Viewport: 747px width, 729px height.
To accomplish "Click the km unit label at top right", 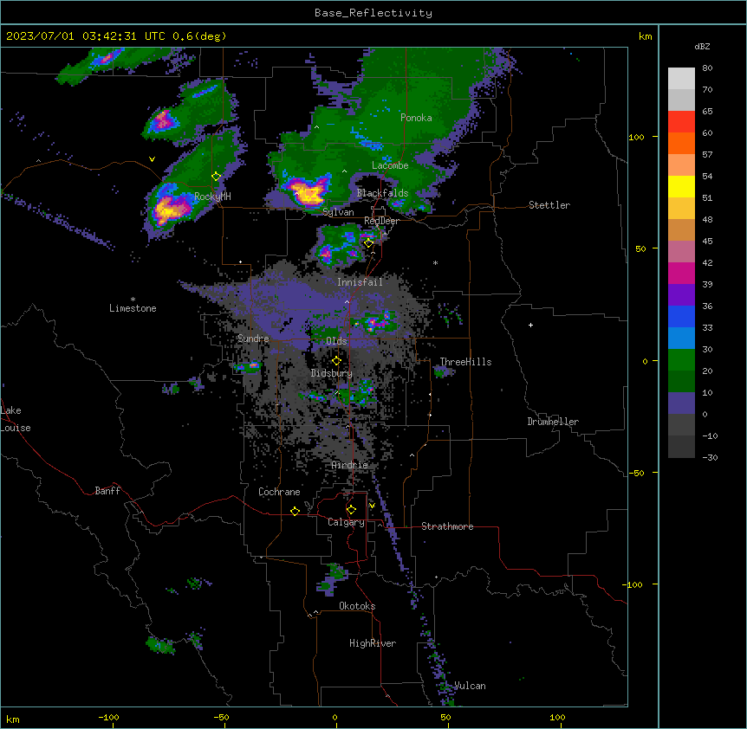I will (645, 36).
